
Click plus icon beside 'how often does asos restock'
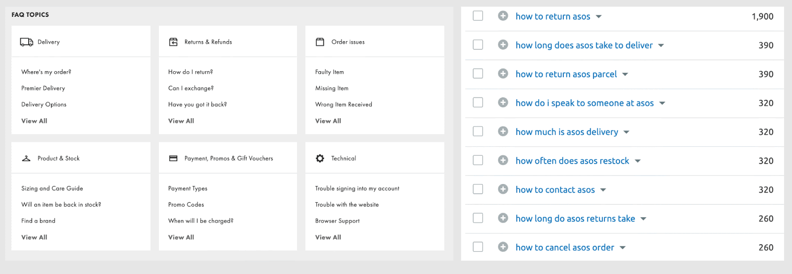pyautogui.click(x=503, y=160)
